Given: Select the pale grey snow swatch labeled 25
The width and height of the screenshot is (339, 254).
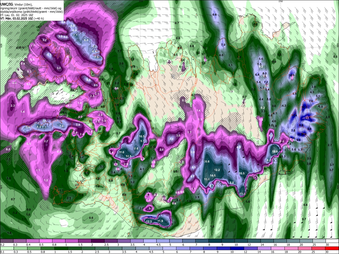Looking at the screenshot, I should pos(319,241).
